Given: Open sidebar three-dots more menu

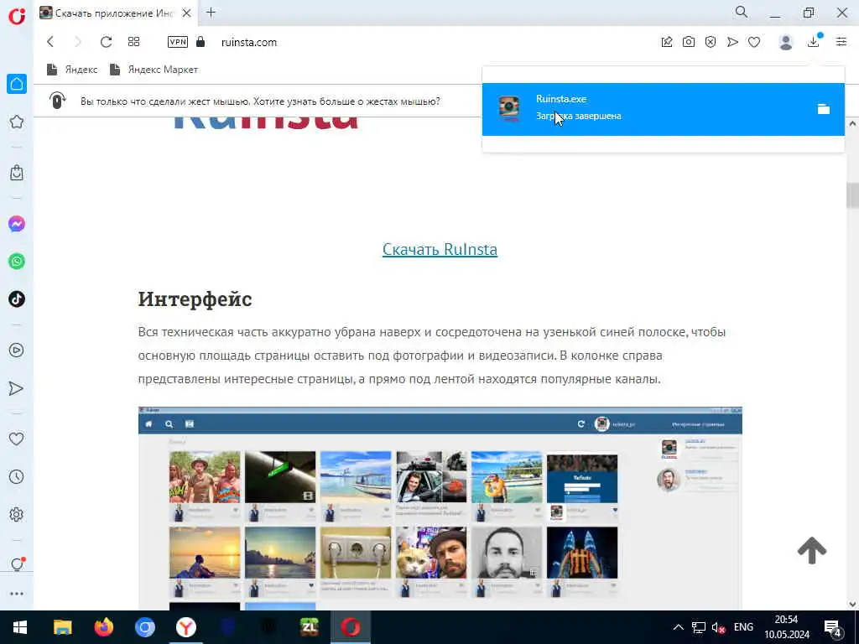Looking at the screenshot, I should click(x=17, y=594).
